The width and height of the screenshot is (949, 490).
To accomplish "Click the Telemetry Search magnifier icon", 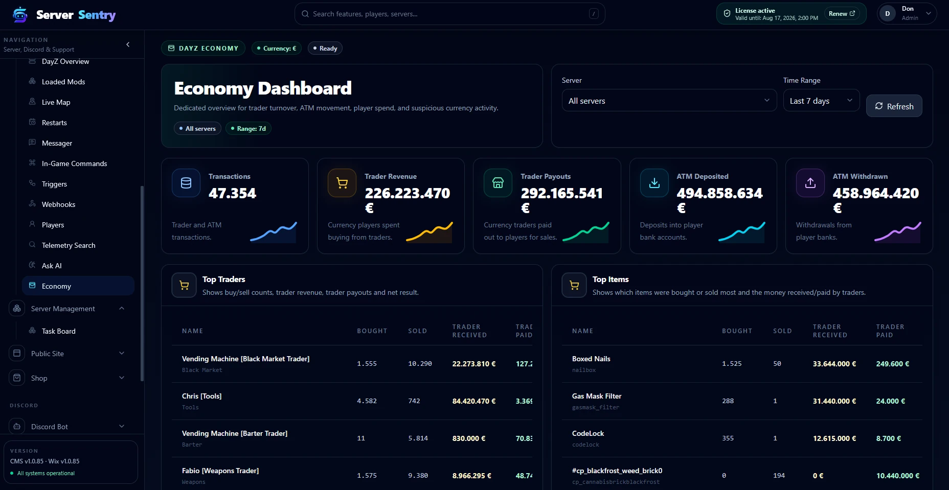I will click(x=32, y=245).
